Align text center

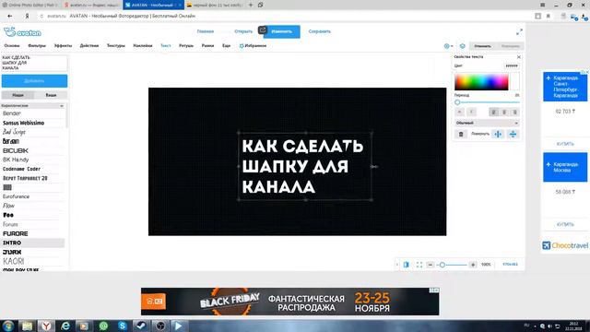(504, 113)
